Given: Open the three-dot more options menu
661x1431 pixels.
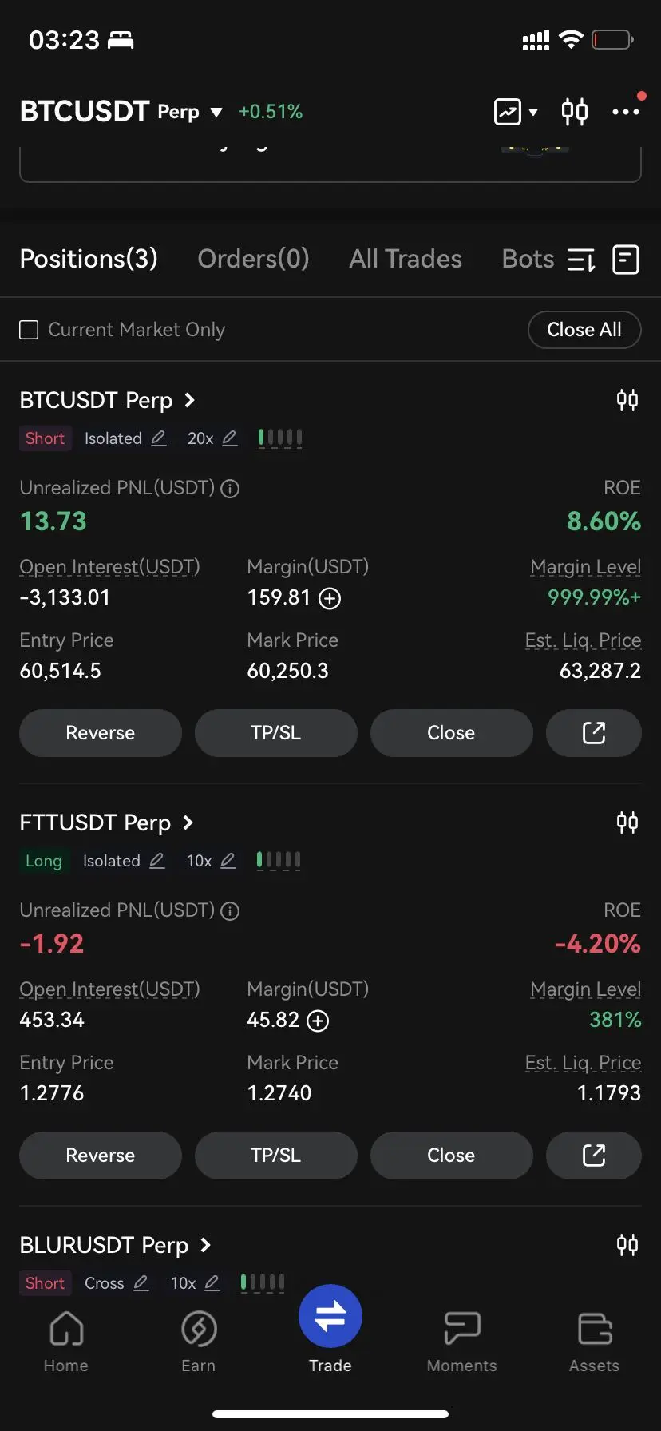Looking at the screenshot, I should [626, 111].
